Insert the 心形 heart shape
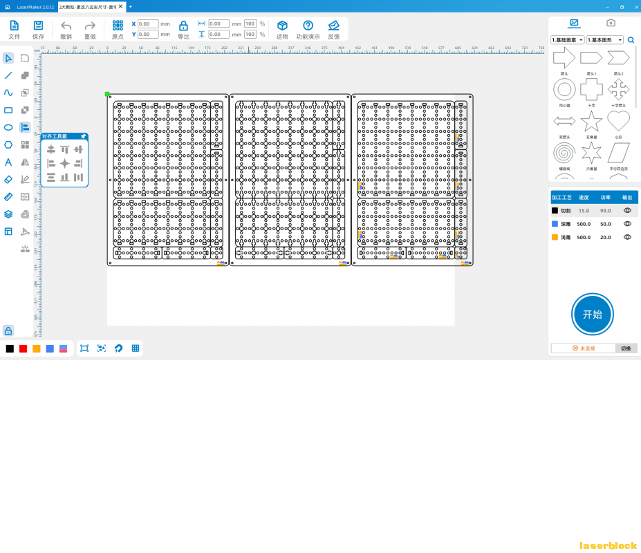Viewport: 641px width, 553px height. click(618, 124)
